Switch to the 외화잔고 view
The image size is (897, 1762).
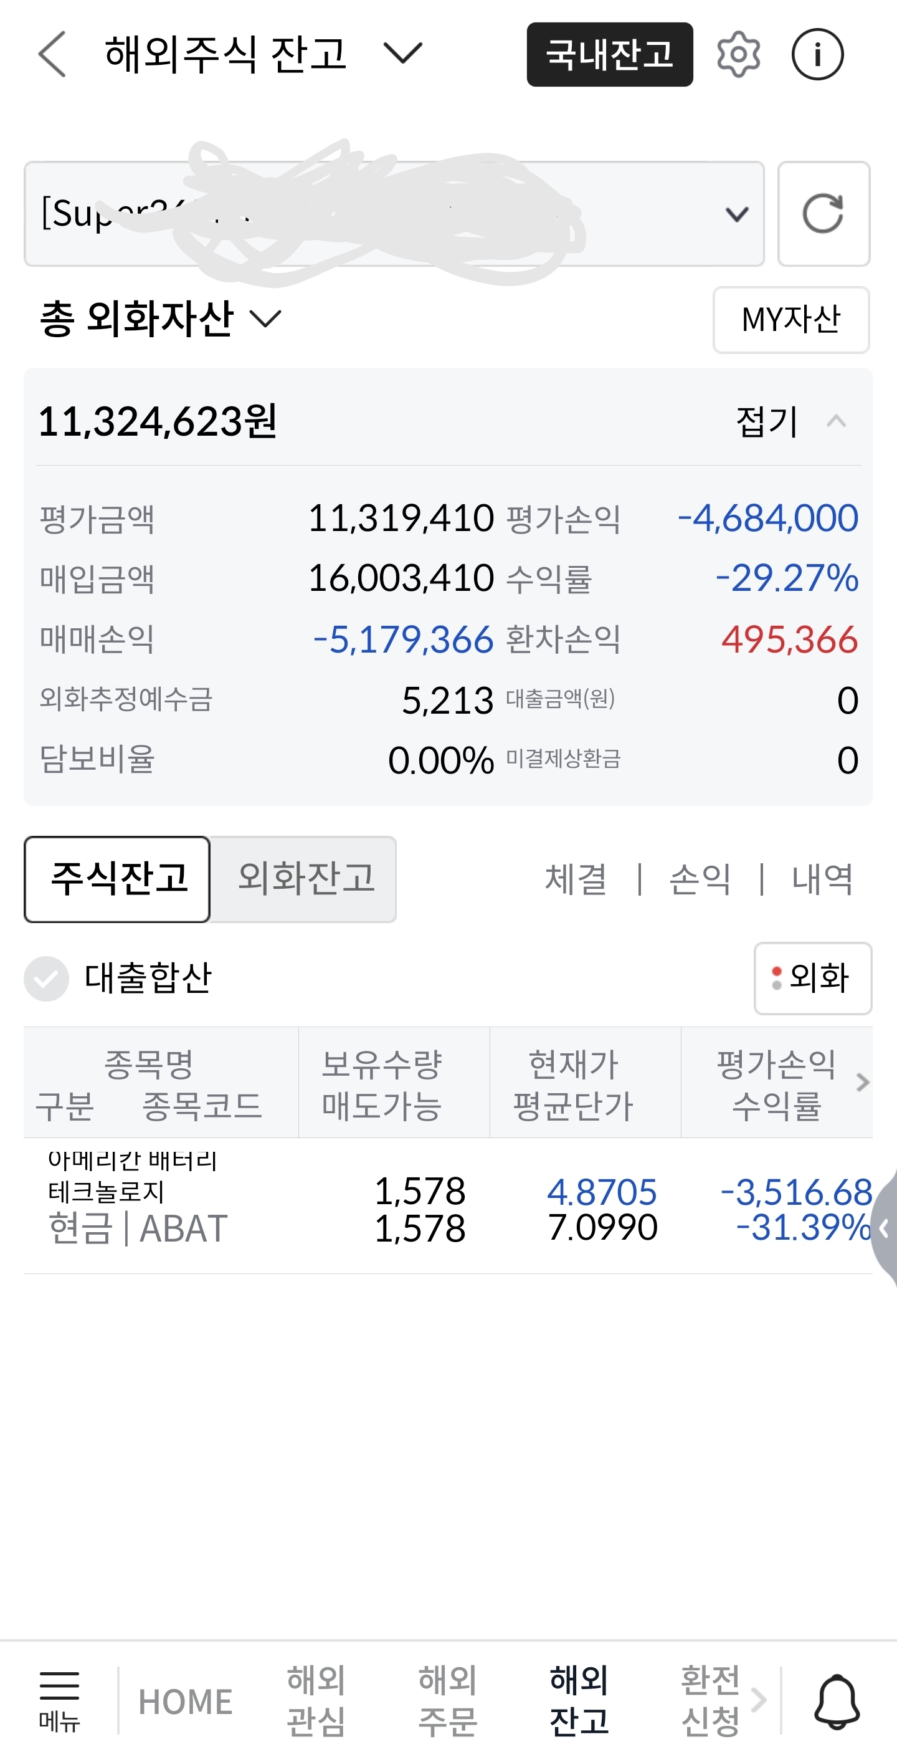tap(304, 879)
